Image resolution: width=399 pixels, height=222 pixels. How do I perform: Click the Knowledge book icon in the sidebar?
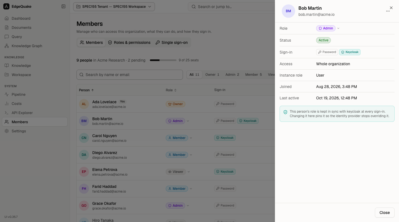[7, 65]
